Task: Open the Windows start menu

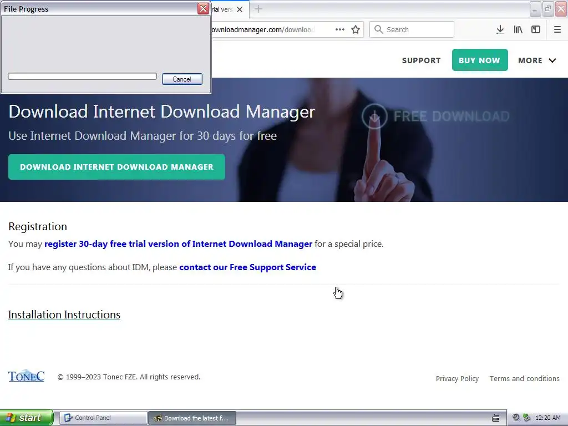Action: [x=27, y=418]
